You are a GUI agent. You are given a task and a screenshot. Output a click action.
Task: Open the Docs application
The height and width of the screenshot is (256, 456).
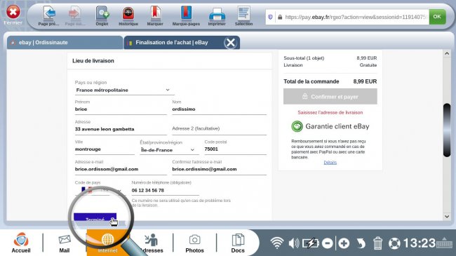tap(238, 243)
